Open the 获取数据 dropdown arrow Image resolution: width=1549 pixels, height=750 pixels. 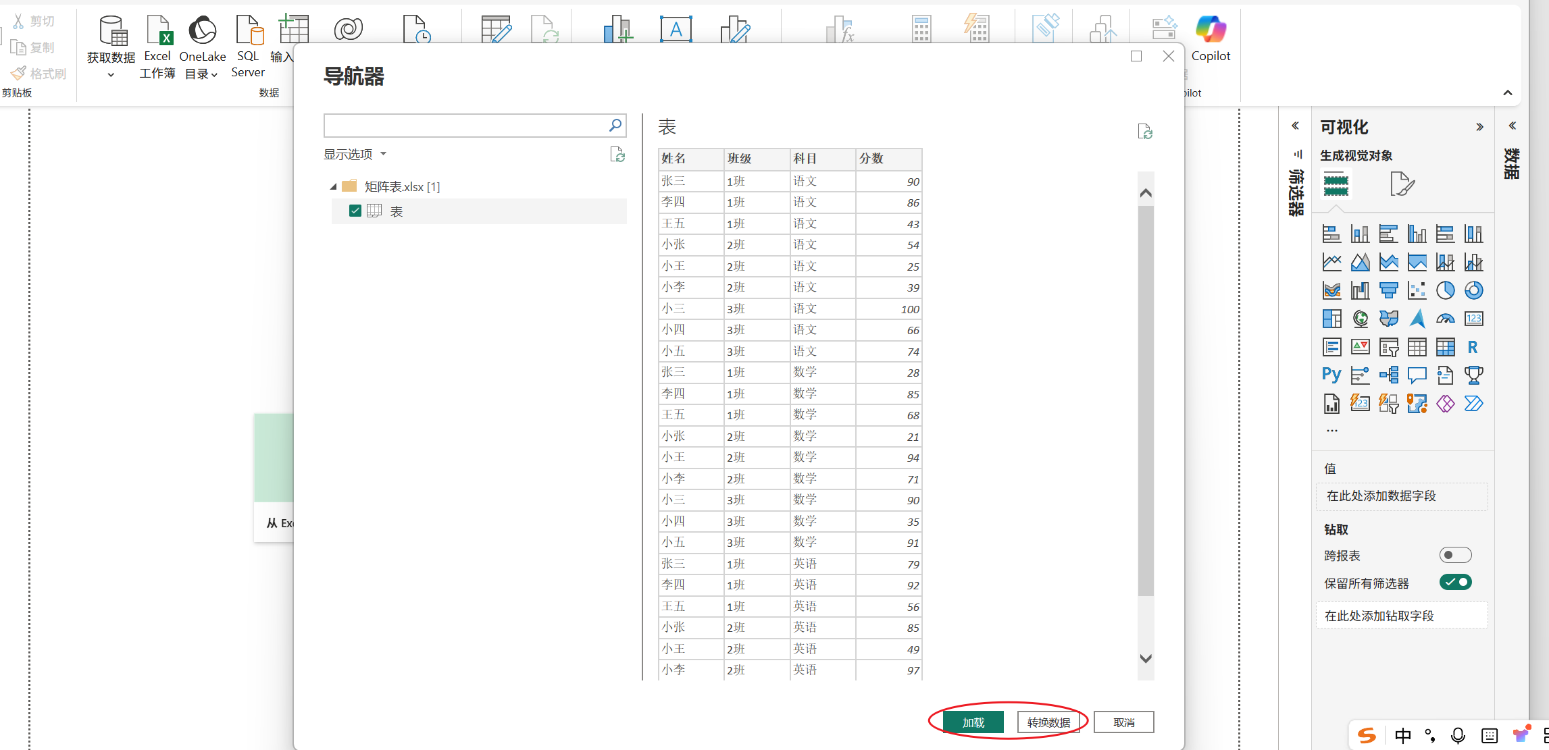point(111,75)
